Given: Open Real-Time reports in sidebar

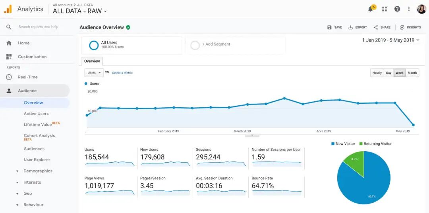Looking at the screenshot, I should (28, 77).
